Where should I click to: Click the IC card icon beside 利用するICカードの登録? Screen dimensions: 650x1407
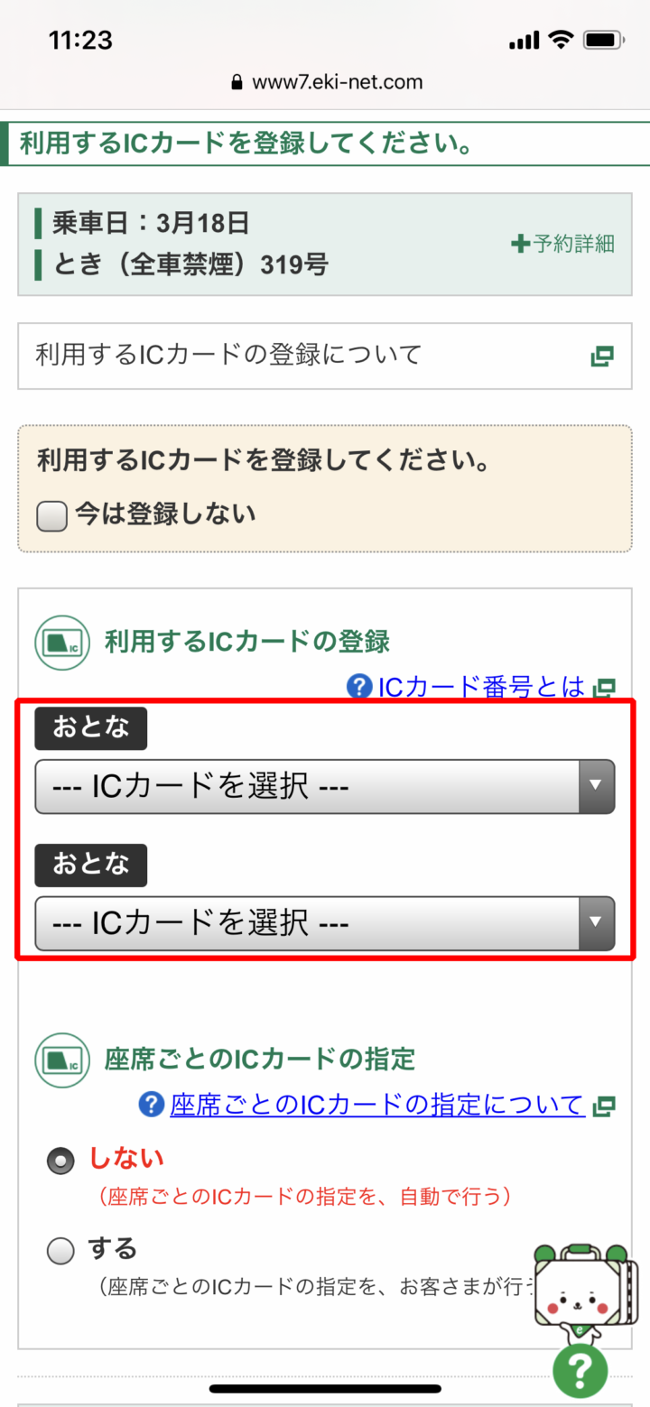[62, 643]
